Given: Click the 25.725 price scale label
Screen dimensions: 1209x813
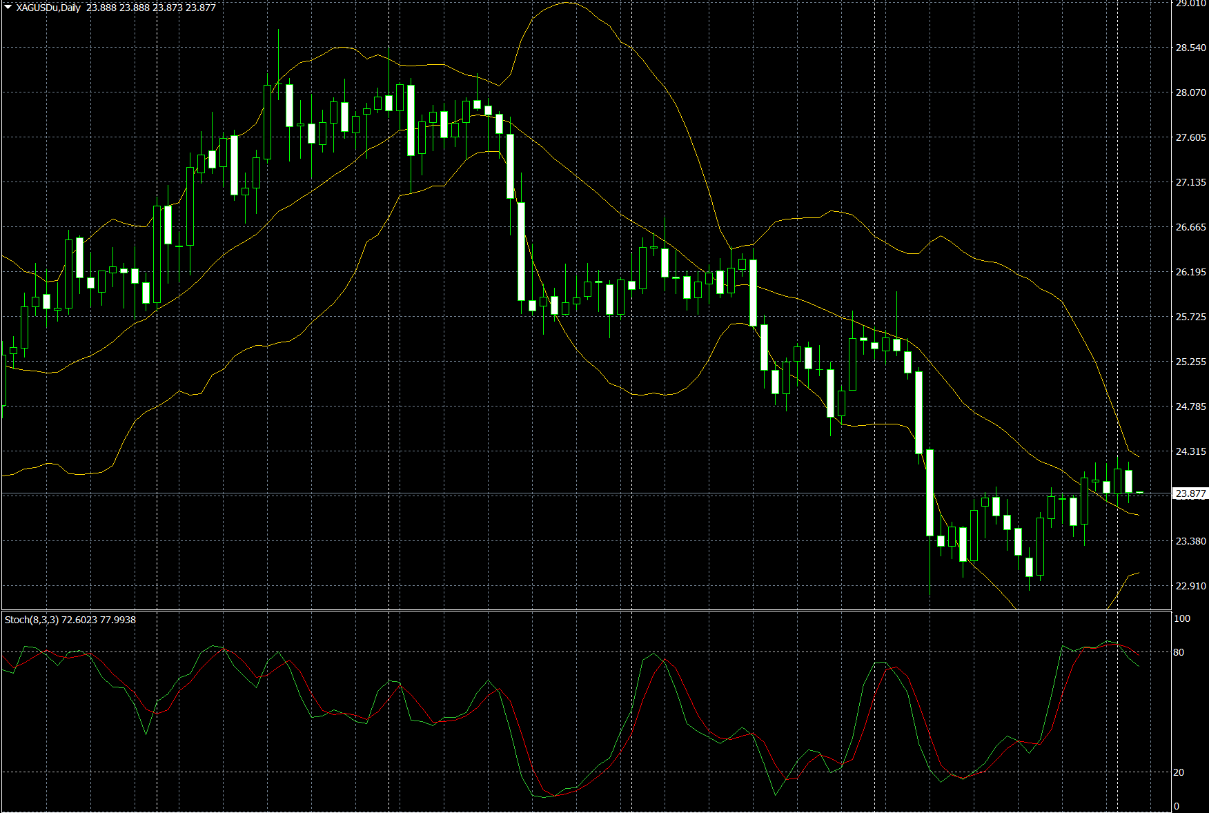Looking at the screenshot, I should point(1191,317).
